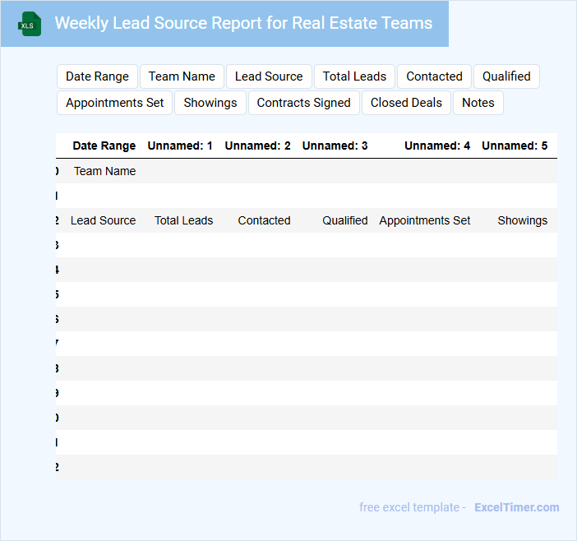Select the Lead Source table cell
This screenshot has width=577, height=541.
coord(104,220)
